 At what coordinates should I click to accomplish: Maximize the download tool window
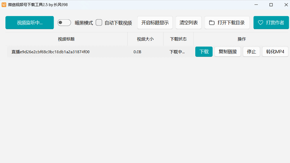click(x=271, y=5)
